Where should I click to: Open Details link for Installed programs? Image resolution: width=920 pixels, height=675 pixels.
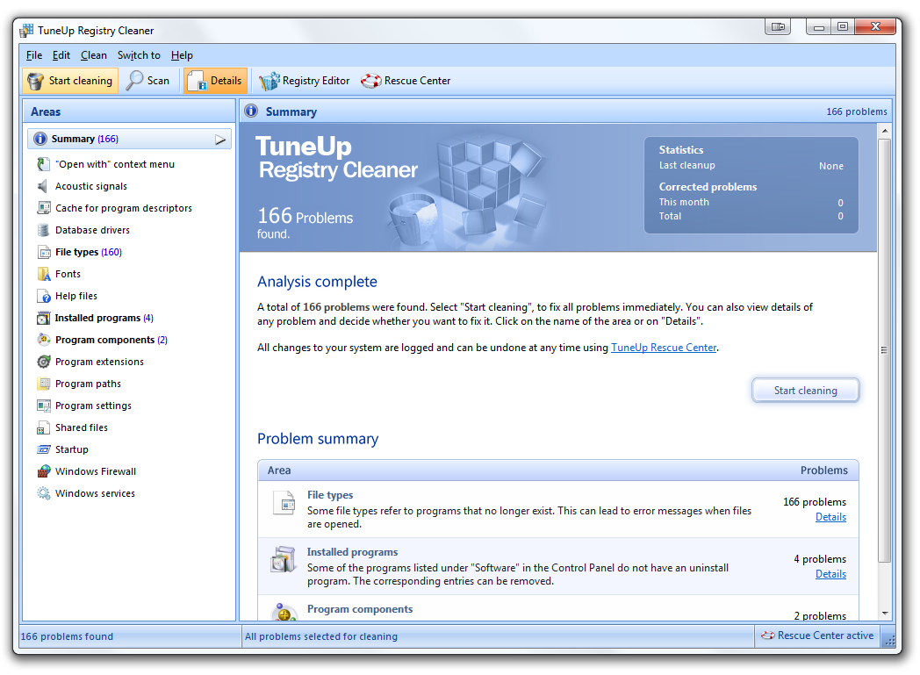[830, 574]
